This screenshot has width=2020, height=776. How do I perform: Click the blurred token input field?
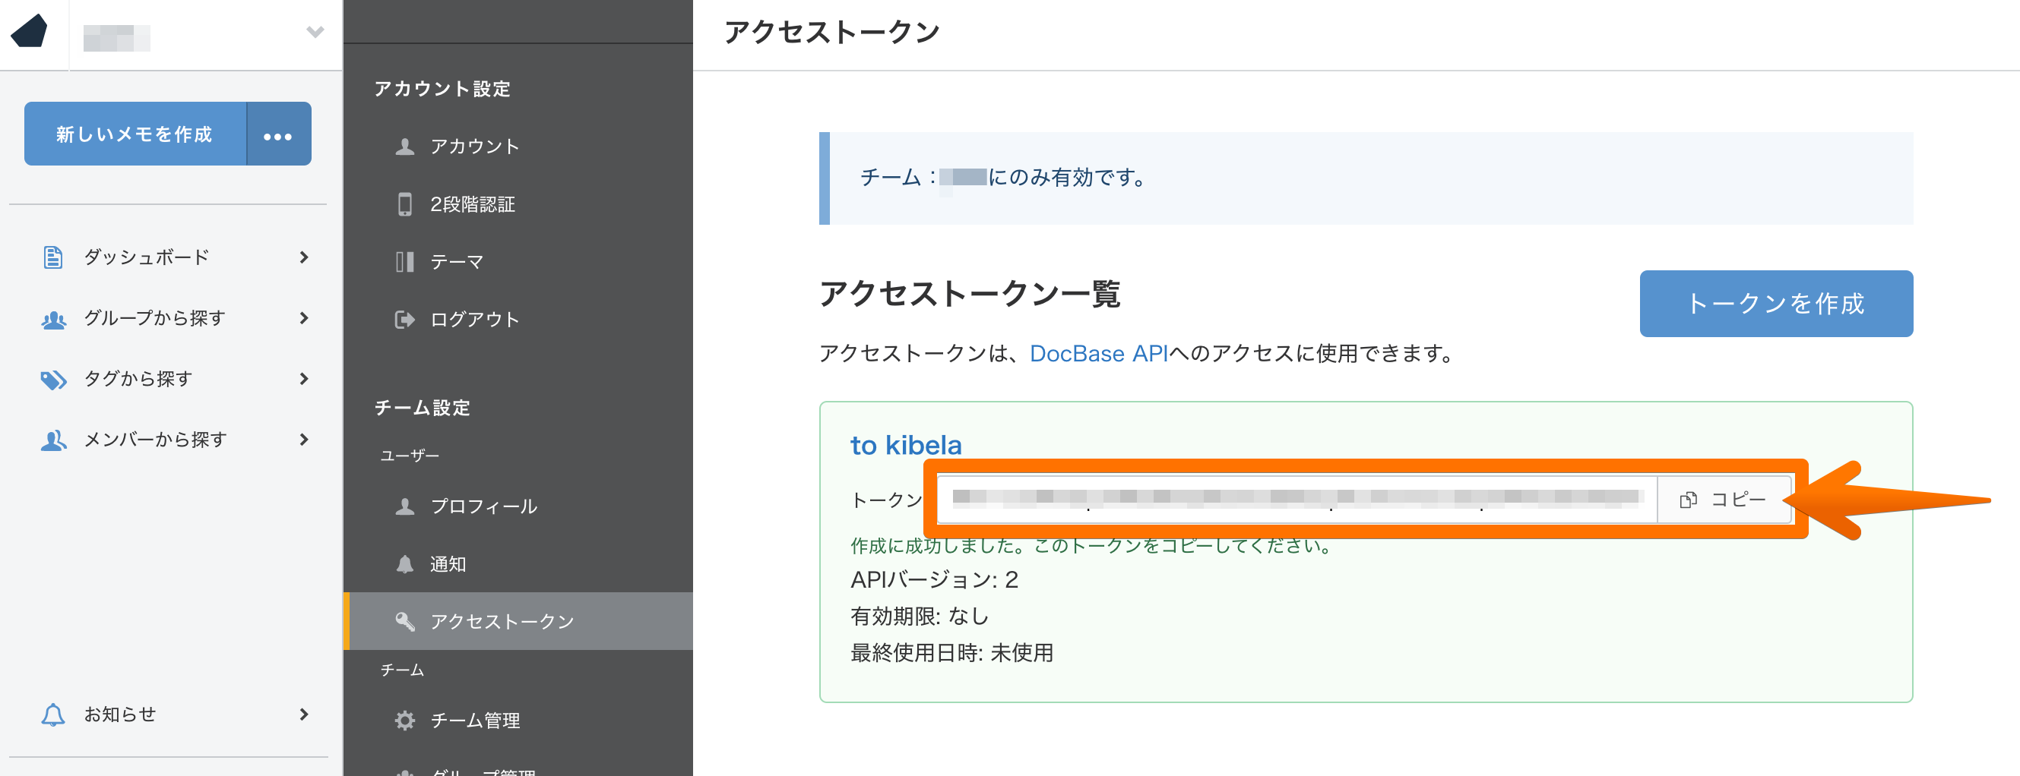pos(1296,500)
